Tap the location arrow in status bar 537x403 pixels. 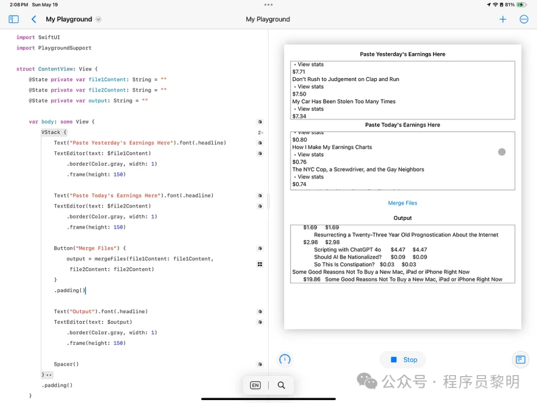tap(489, 5)
